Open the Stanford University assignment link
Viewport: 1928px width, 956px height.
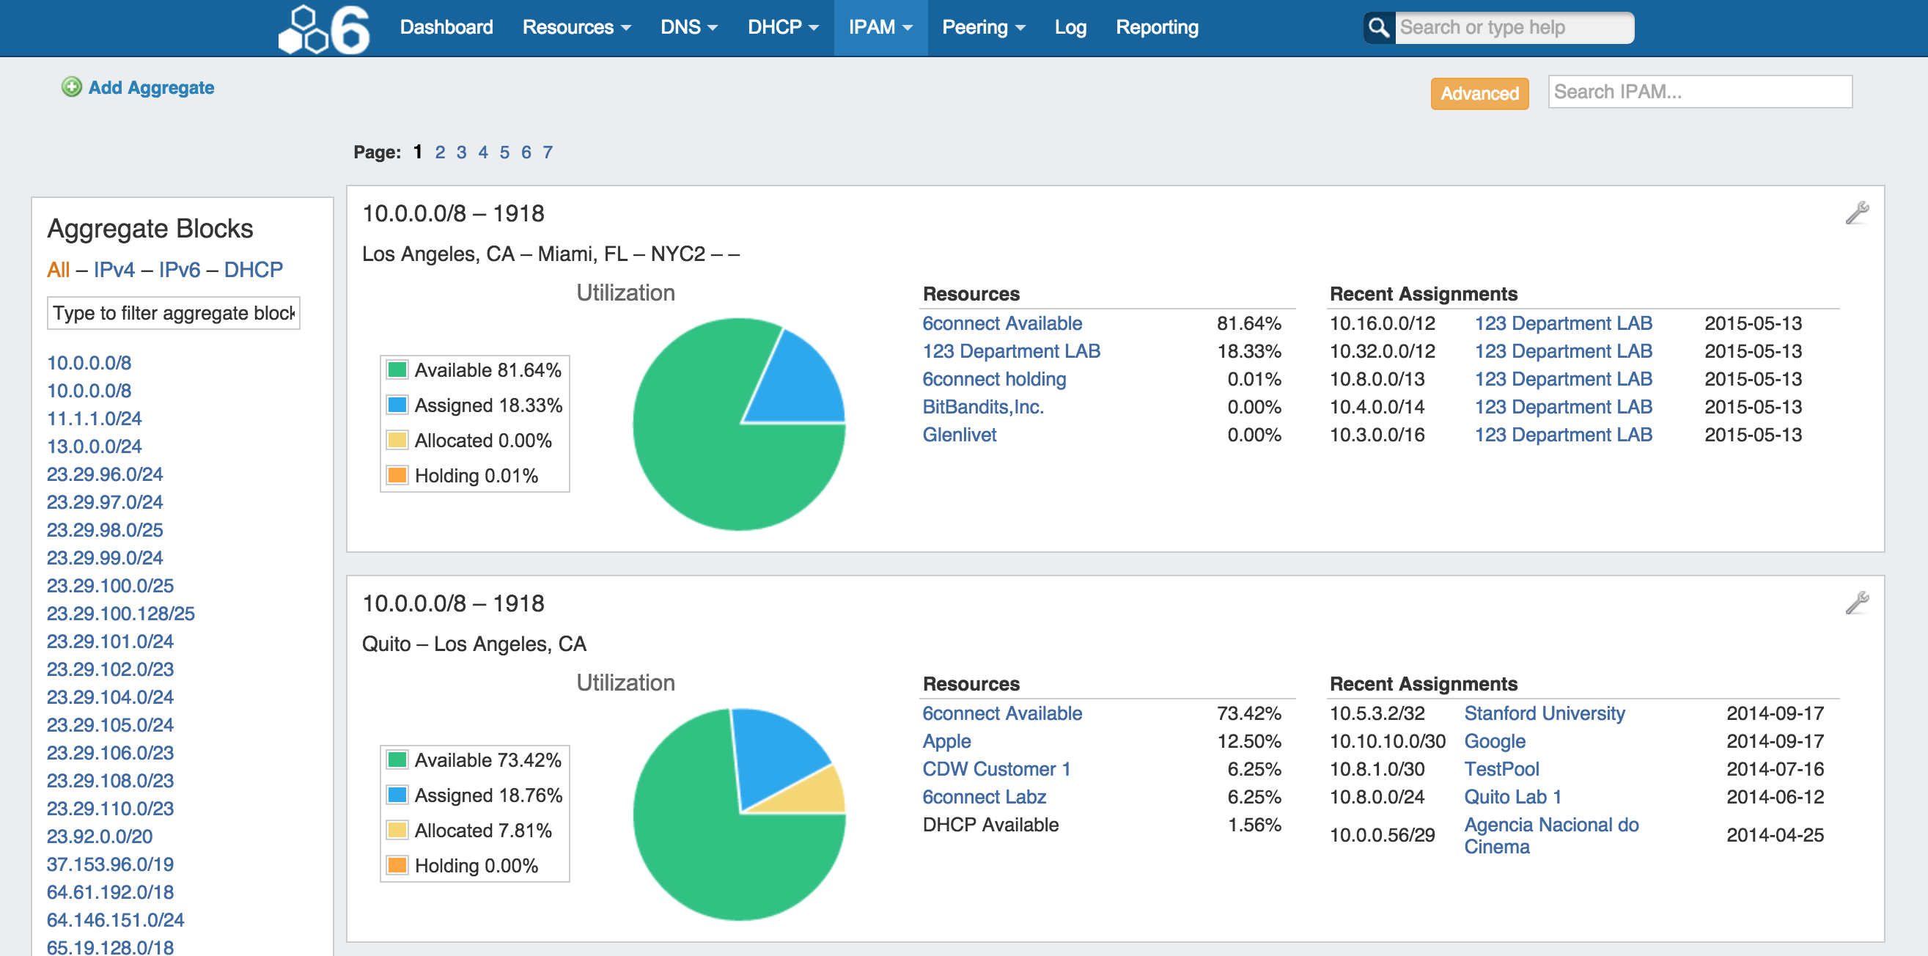click(1544, 713)
